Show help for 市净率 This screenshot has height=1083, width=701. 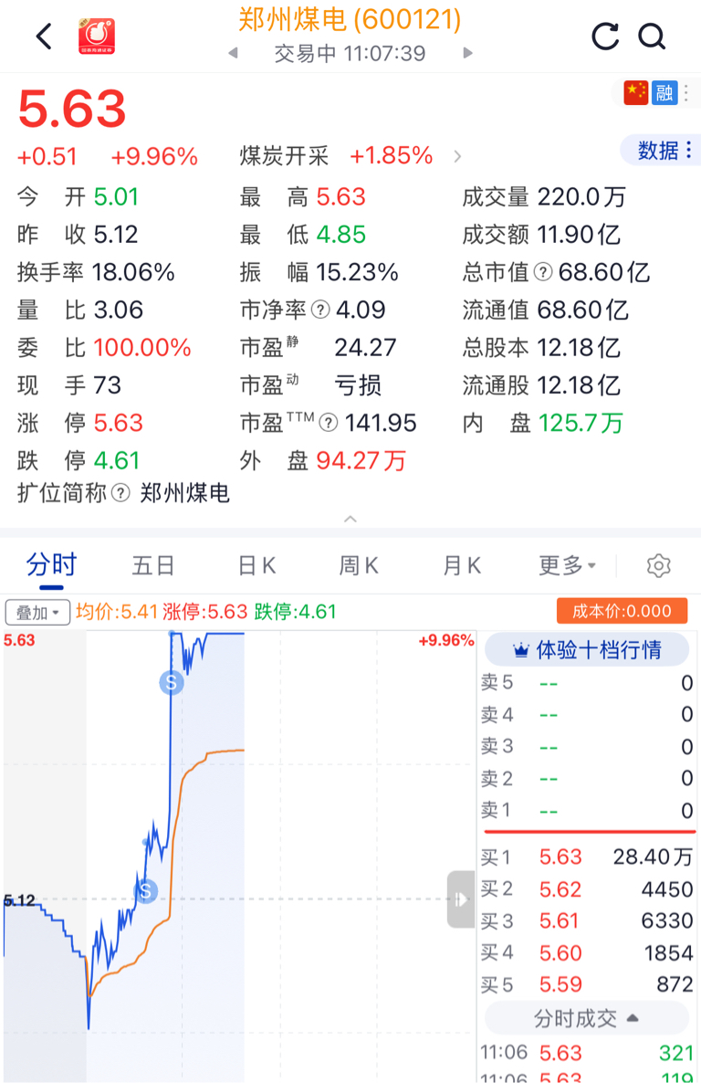pos(320,310)
